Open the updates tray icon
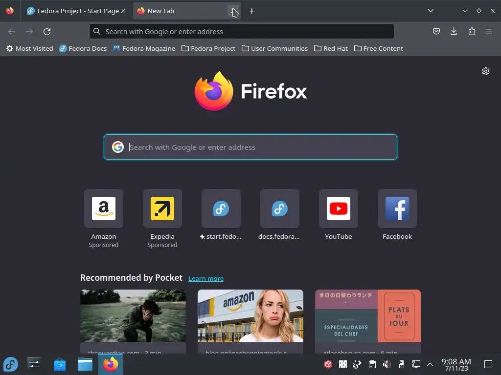The width and height of the screenshot is (501, 375). pyautogui.click(x=357, y=364)
